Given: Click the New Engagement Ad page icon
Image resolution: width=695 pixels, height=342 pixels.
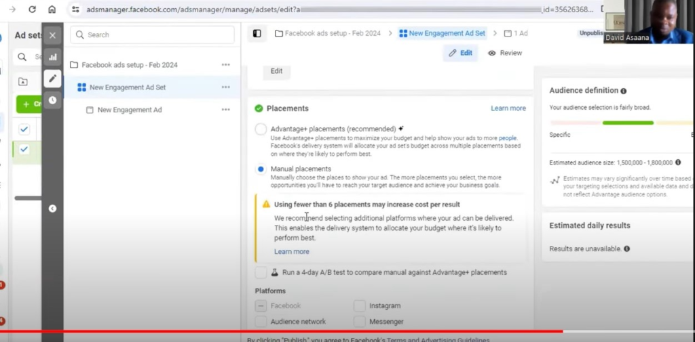Looking at the screenshot, I should pos(90,110).
